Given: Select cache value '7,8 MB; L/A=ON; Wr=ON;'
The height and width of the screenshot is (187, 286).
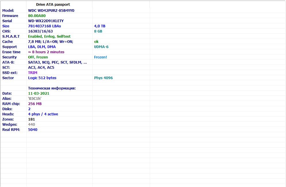Looking at the screenshot, I should tap(51, 41).
